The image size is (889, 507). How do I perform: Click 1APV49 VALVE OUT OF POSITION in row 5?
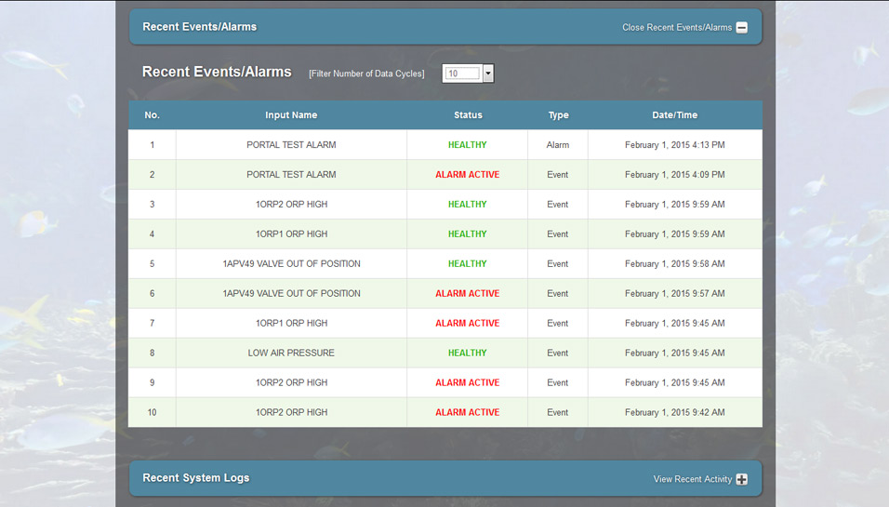pos(291,263)
